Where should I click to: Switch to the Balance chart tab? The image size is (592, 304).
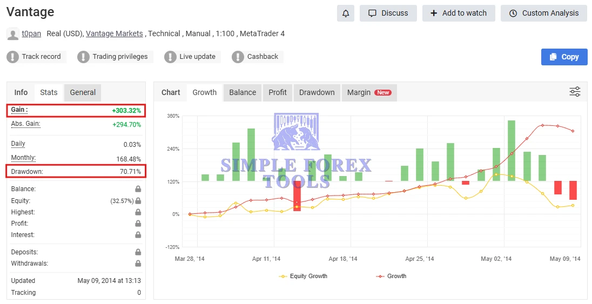tap(243, 92)
